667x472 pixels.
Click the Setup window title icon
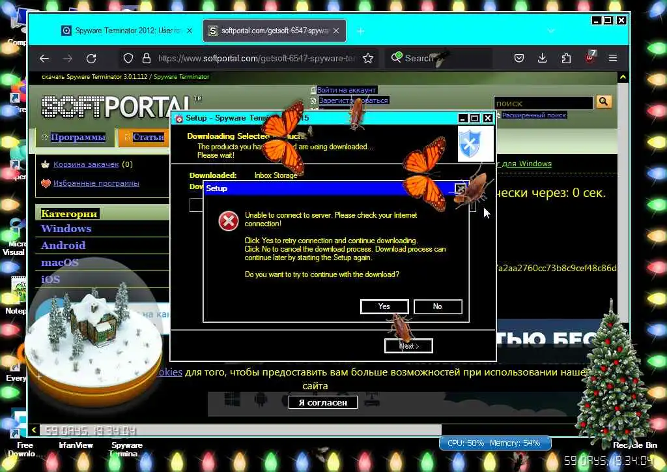point(180,118)
